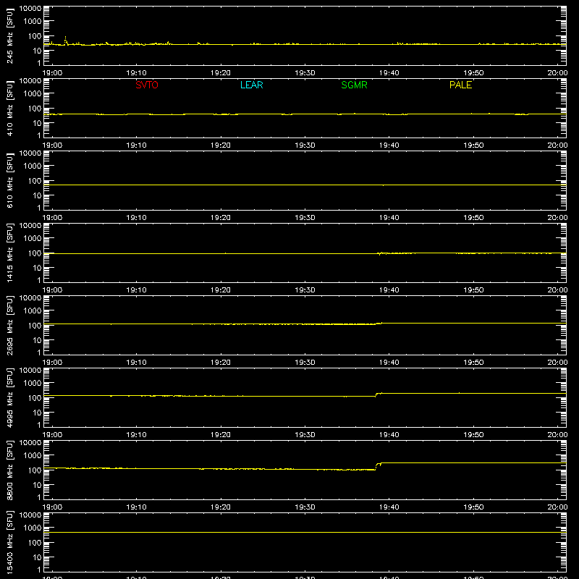This screenshot has width=579, height=579.
Task: Click the 1000 y-axis value on the 2695 MHz plot
Action: click(x=33, y=310)
